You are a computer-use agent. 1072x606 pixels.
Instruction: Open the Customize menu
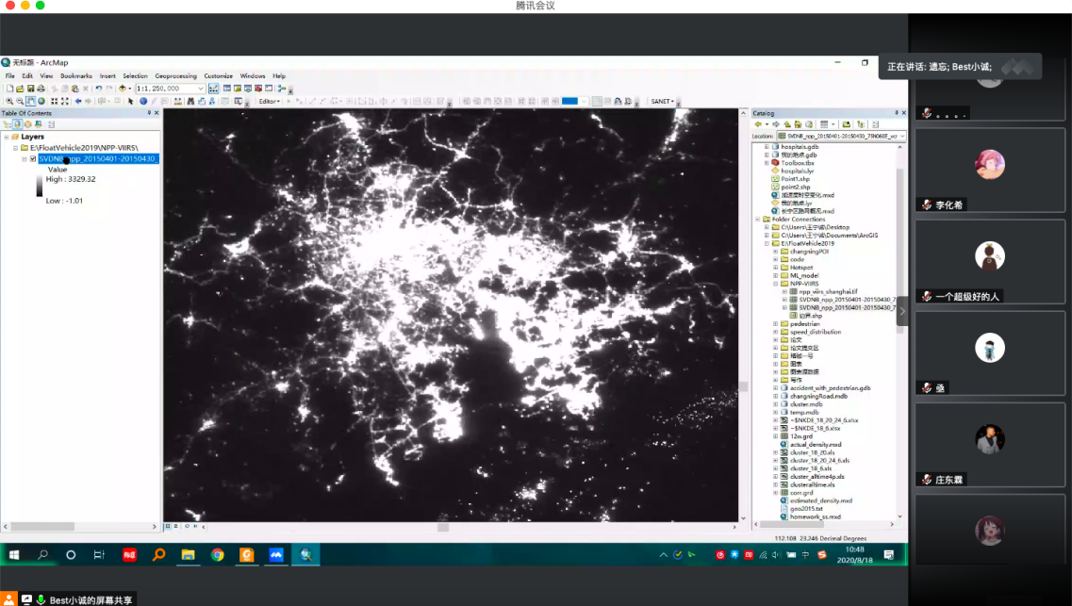(x=218, y=75)
